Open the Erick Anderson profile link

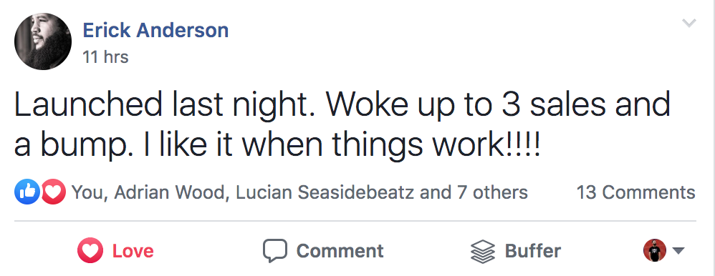(x=155, y=31)
